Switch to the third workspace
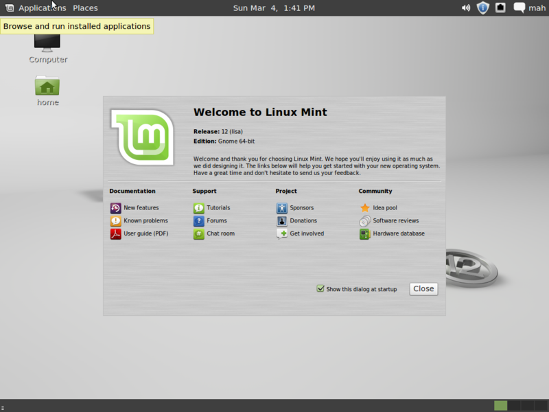Viewport: 549px width, 412px height. (527, 406)
